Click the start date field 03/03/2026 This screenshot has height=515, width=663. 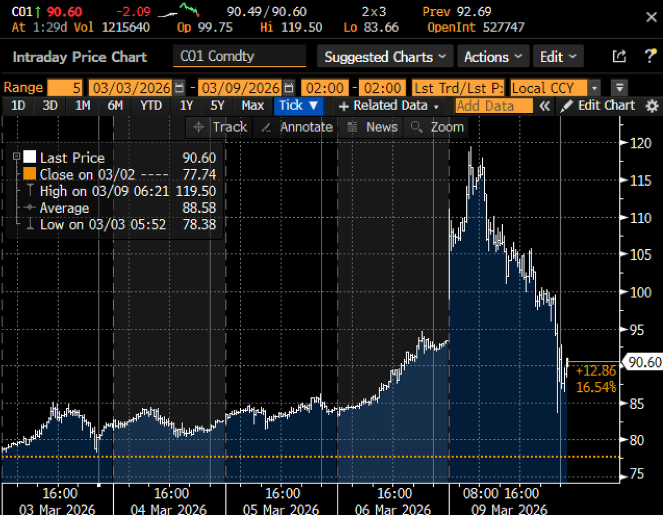pyautogui.click(x=130, y=88)
